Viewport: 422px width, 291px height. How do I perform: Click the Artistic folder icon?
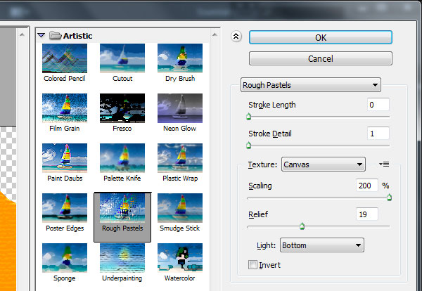click(55, 35)
